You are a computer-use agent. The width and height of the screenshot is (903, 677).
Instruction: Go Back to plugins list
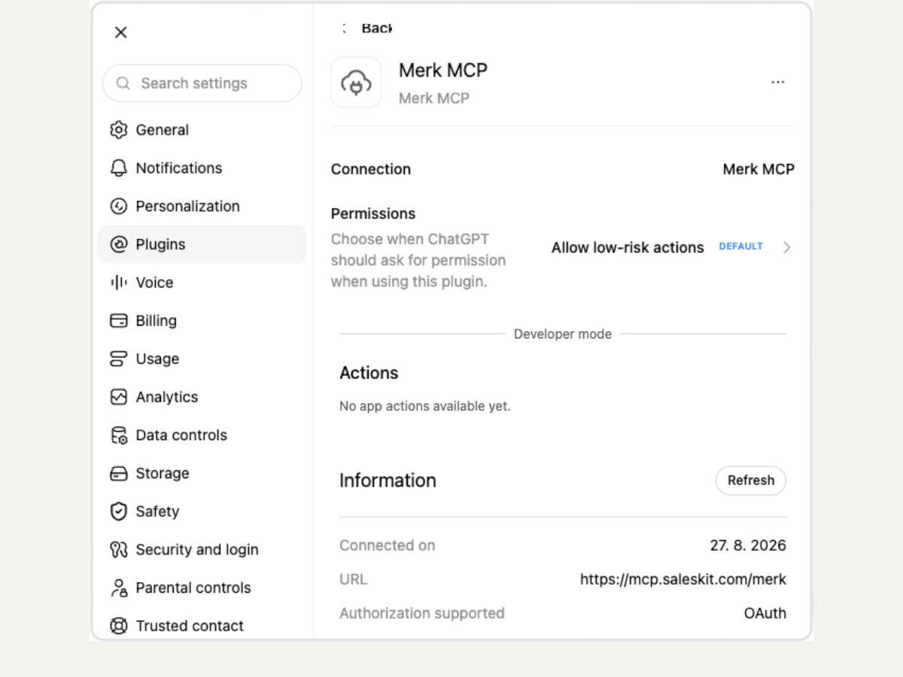tap(376, 28)
